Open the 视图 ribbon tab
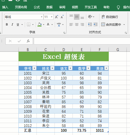 point(75,7)
